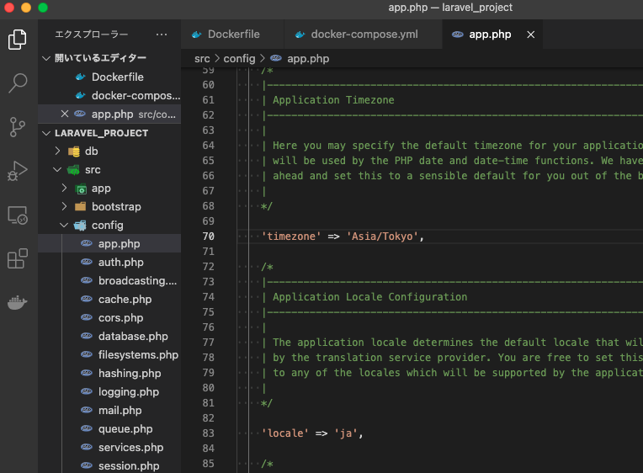Open auth.php in the config folder
The height and width of the screenshot is (473, 643).
point(120,263)
